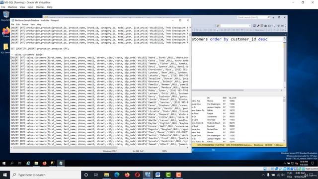Open the Firefox desktop shortcut

coord(6,32)
